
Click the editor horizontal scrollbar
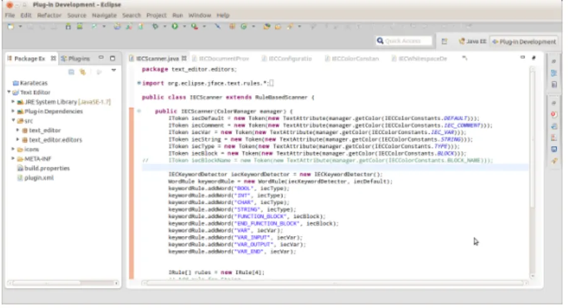[335, 283]
